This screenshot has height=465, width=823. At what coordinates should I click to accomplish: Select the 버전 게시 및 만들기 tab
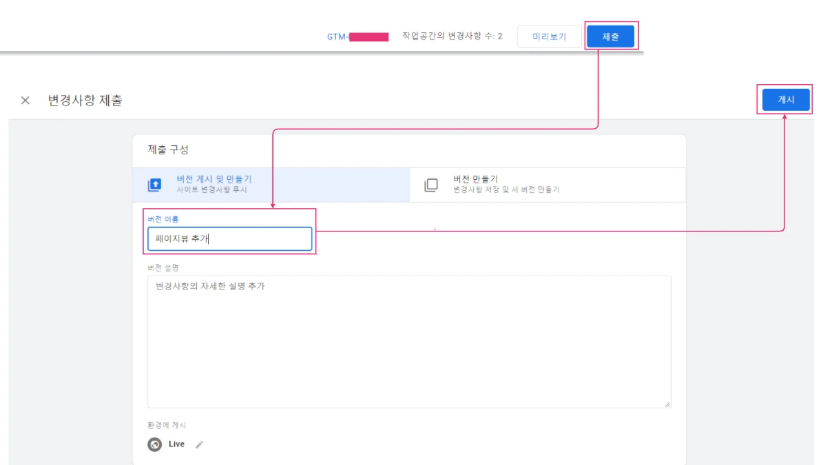[271, 185]
